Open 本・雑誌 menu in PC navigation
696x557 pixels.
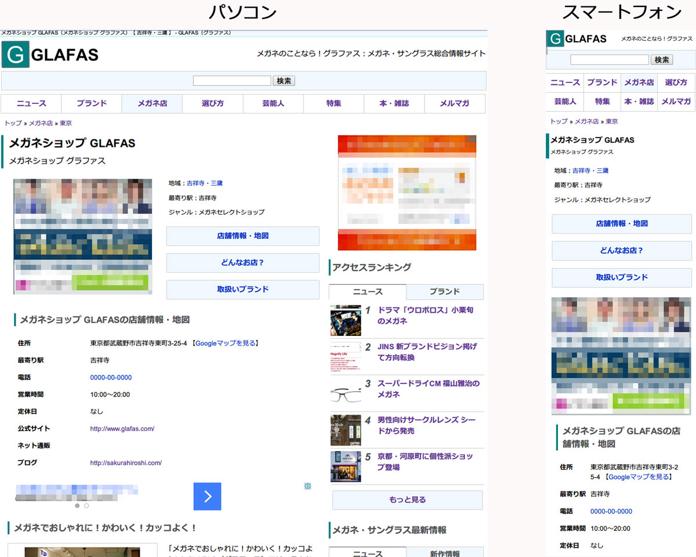394,103
